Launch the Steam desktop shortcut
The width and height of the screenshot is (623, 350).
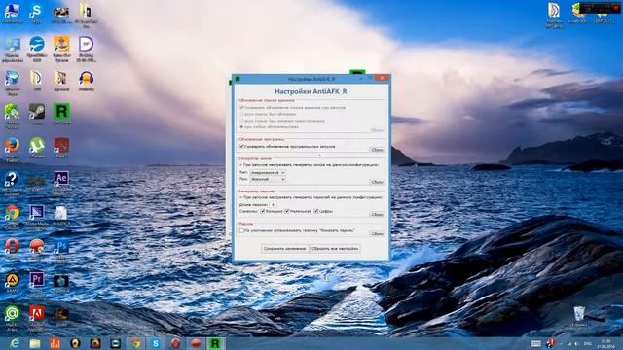[37, 115]
